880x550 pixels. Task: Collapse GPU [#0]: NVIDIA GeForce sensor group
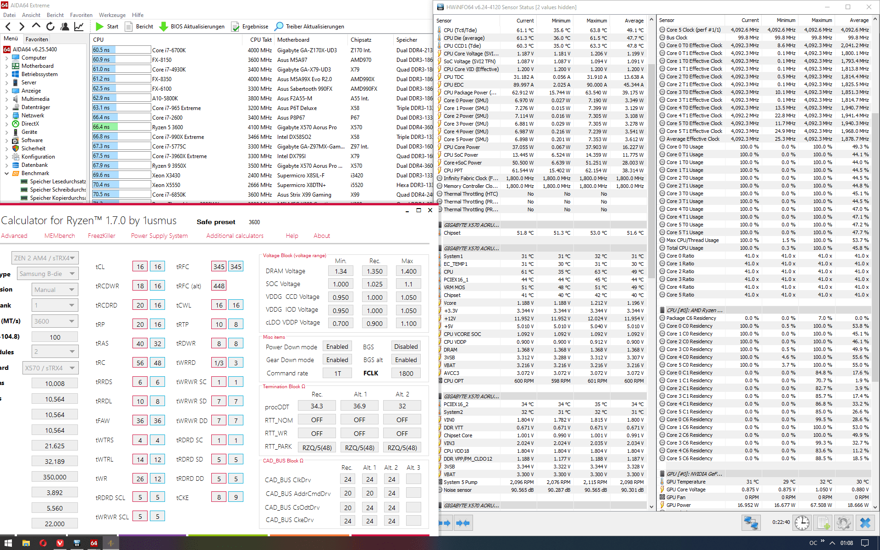(662, 474)
